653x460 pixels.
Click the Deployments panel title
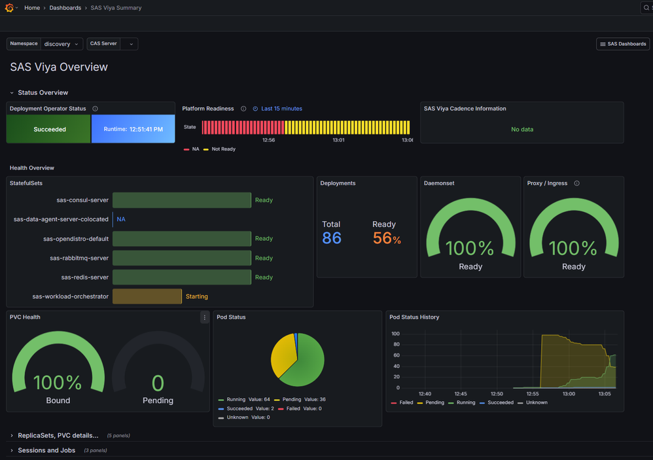[x=338, y=183]
